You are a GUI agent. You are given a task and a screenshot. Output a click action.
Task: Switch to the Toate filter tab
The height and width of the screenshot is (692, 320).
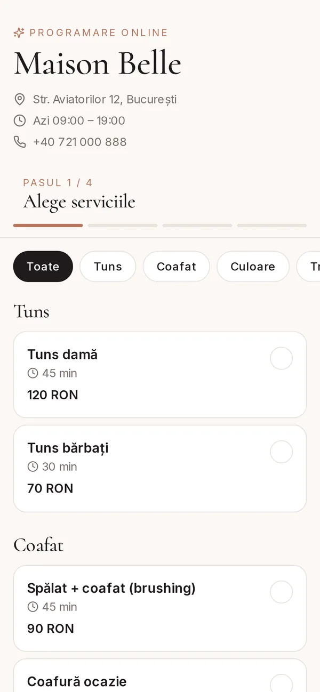coord(43,267)
